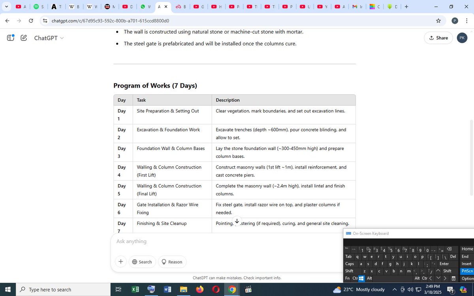Click the Day 4 row label
The image size is (474, 296).
(123, 171)
